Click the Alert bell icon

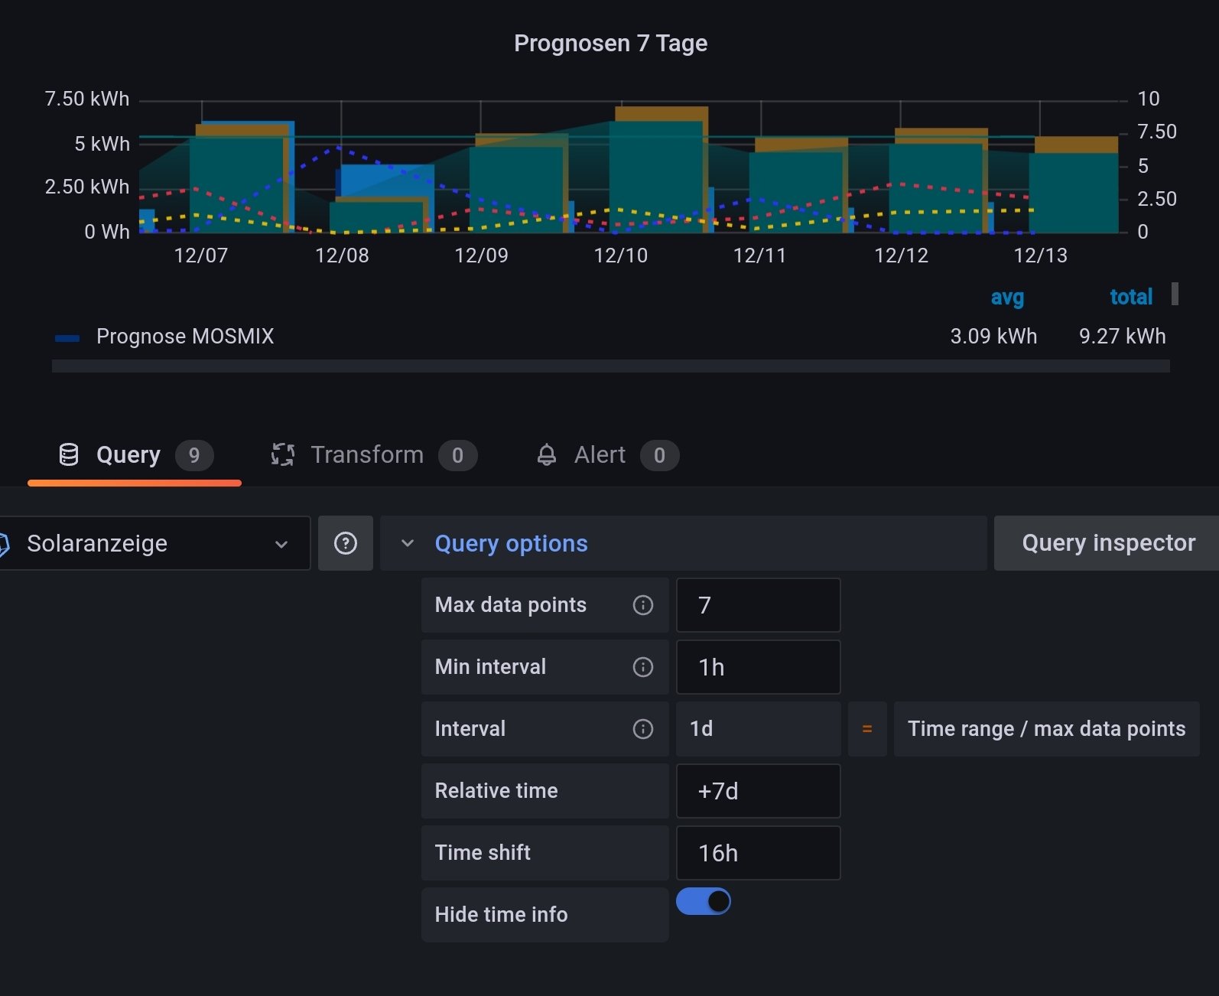(547, 454)
